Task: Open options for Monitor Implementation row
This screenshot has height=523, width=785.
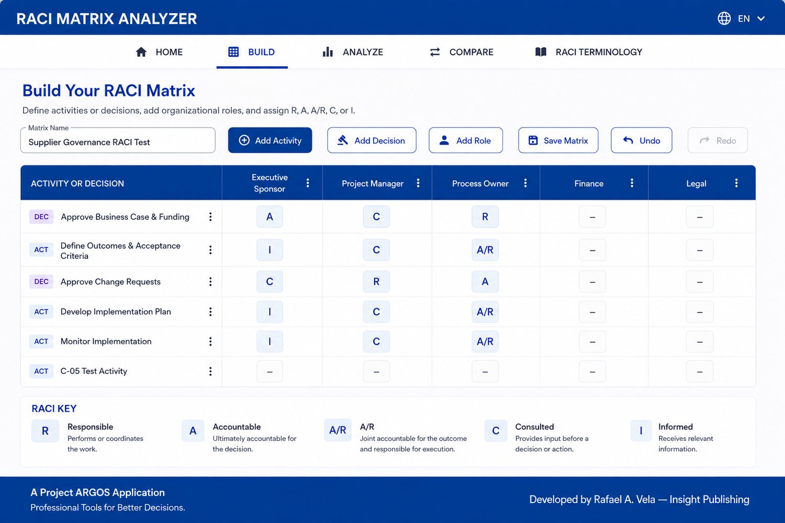Action: pos(210,342)
